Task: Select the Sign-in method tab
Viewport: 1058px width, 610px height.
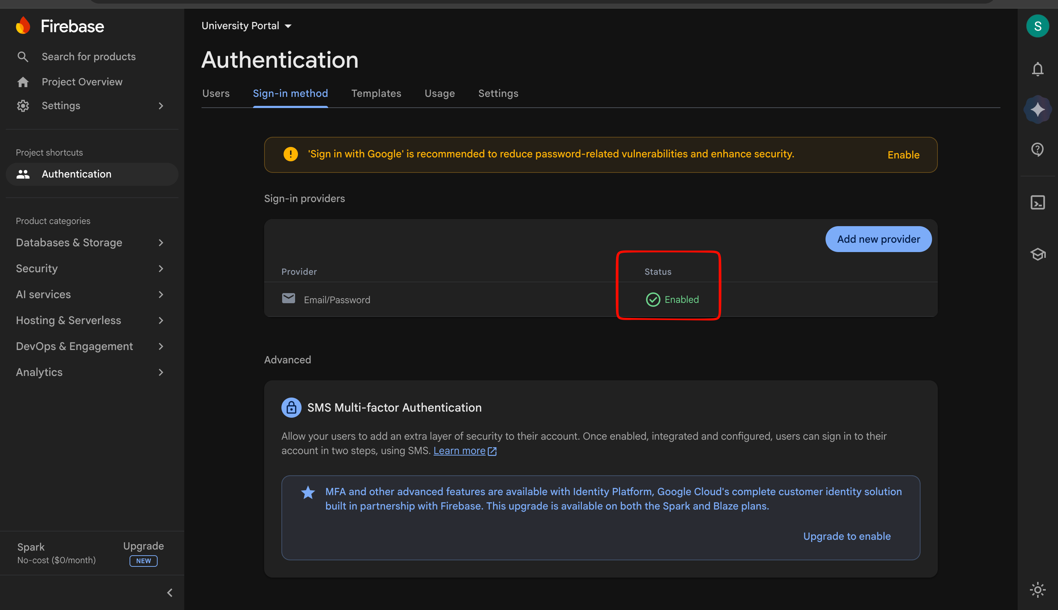Action: pyautogui.click(x=290, y=93)
